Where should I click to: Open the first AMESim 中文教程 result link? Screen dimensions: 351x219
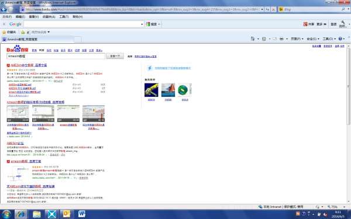29,65
